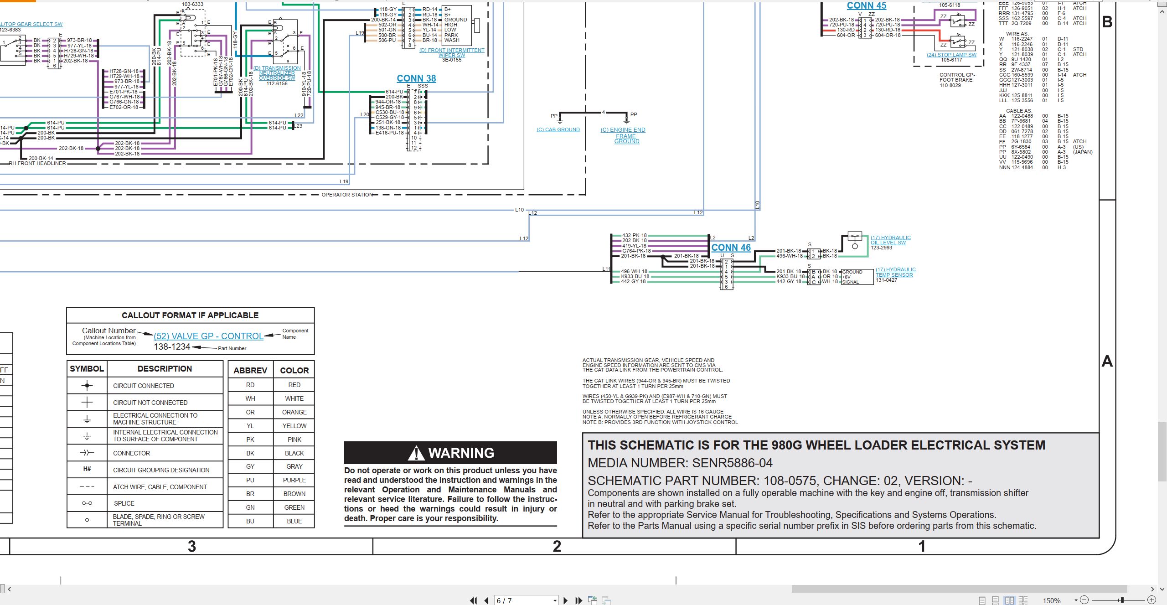Follow the (24) STOP LAMP SW link
This screenshot has width=1167, height=605.
coord(951,55)
